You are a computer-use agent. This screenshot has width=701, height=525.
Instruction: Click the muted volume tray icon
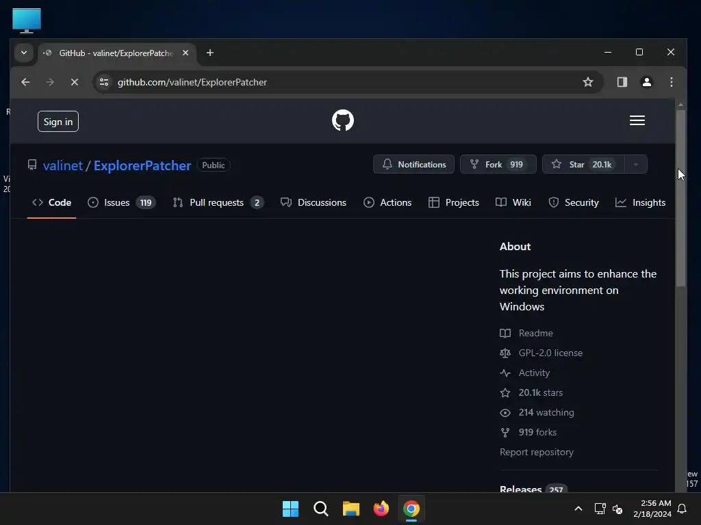coord(617,509)
